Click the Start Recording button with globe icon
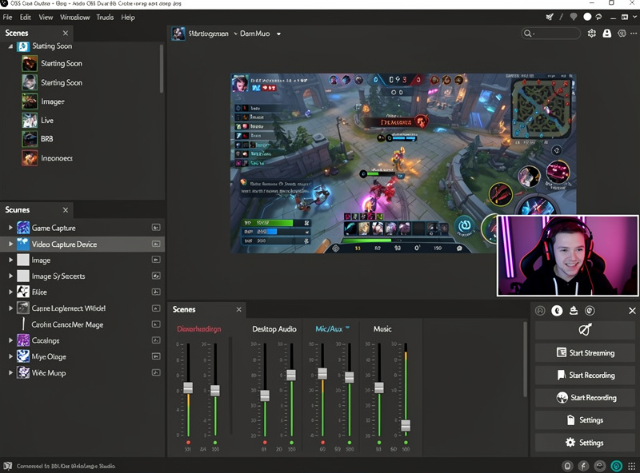This screenshot has width=640, height=473. tap(585, 398)
